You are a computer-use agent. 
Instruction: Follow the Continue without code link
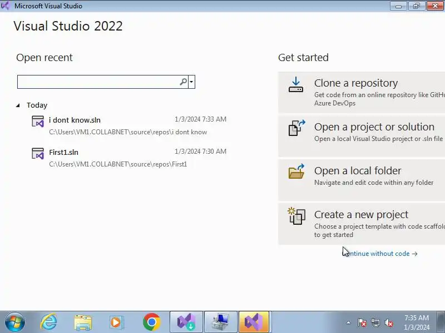[x=380, y=254]
